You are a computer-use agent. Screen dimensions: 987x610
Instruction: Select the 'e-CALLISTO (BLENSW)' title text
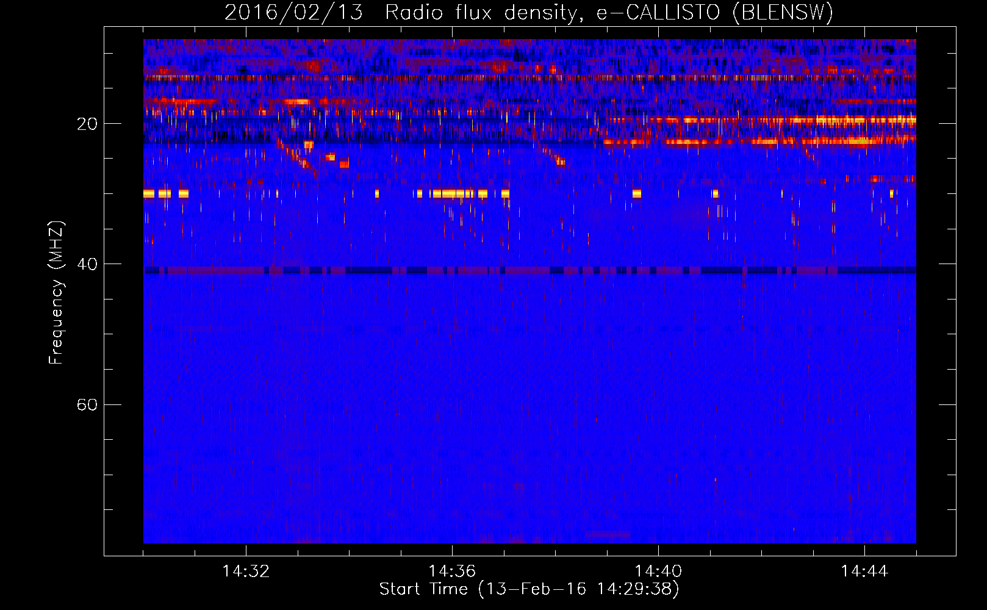point(715,13)
